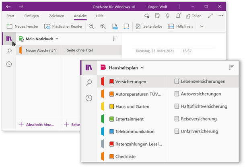
Task: Click the fit page width icon
Action: (x=126, y=26)
